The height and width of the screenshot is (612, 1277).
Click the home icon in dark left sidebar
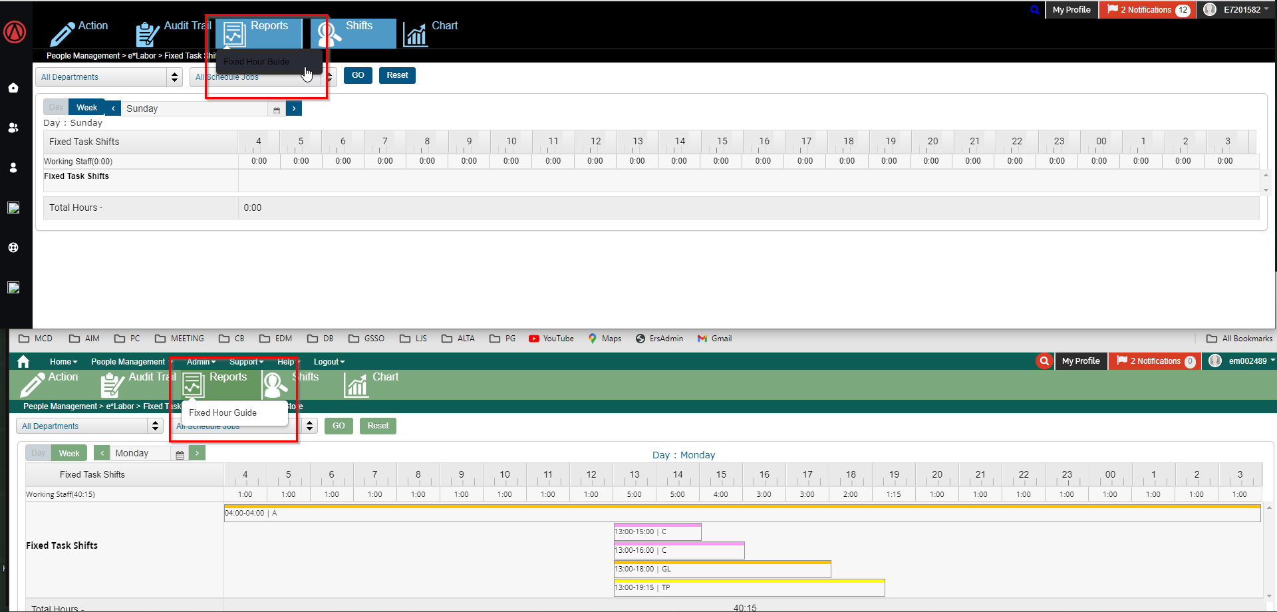point(13,88)
